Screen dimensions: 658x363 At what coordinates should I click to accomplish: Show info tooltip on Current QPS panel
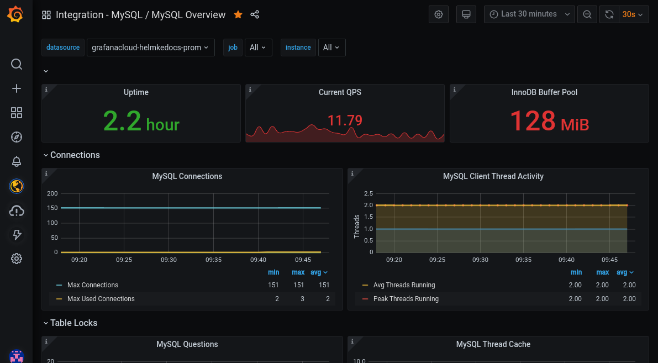(250, 90)
